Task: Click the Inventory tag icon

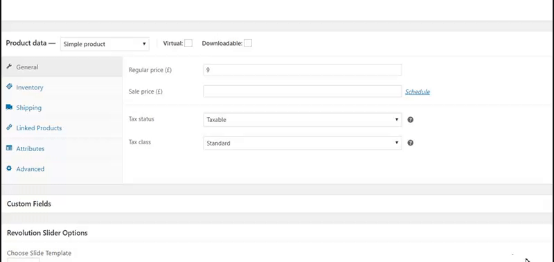Action: (9, 87)
